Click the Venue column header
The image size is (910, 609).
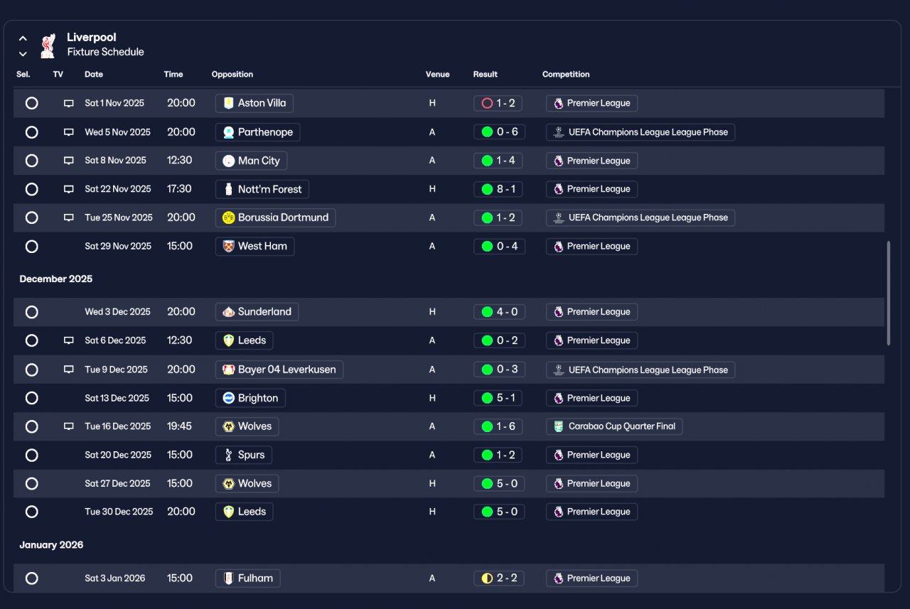point(438,75)
